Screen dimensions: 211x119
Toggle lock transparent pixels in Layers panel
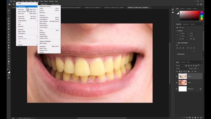tap(180, 71)
